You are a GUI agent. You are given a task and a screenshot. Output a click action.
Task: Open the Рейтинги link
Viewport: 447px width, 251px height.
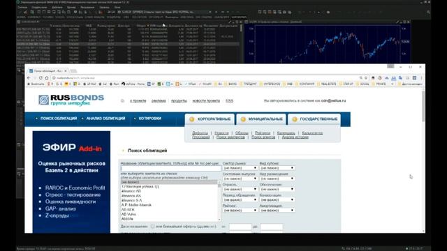[x=263, y=133]
